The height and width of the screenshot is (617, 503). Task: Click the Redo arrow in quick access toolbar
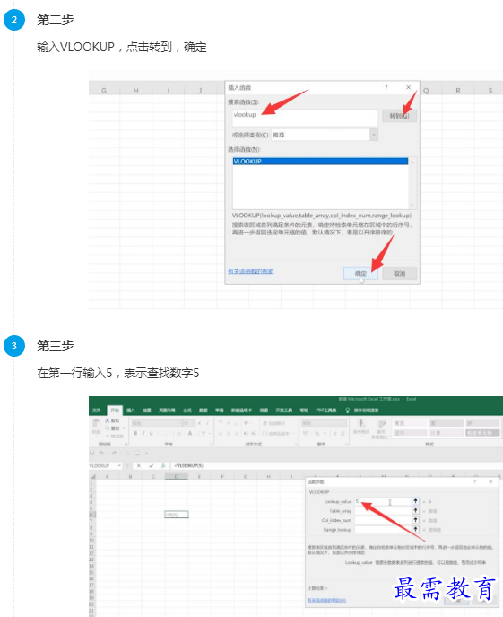click(x=115, y=453)
